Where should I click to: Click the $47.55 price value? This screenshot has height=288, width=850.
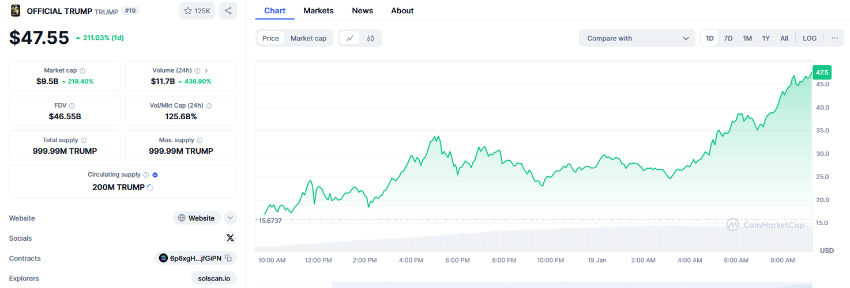pyautogui.click(x=39, y=37)
